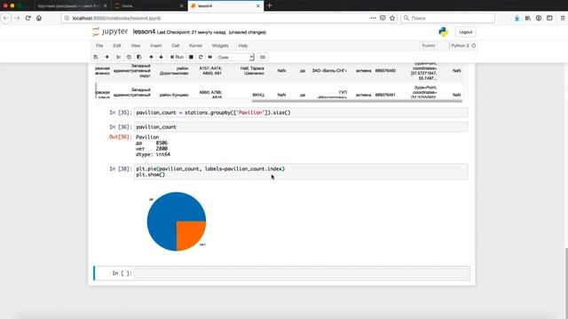Click the Jupyter logo
This screenshot has width=568, height=319.
(110, 32)
